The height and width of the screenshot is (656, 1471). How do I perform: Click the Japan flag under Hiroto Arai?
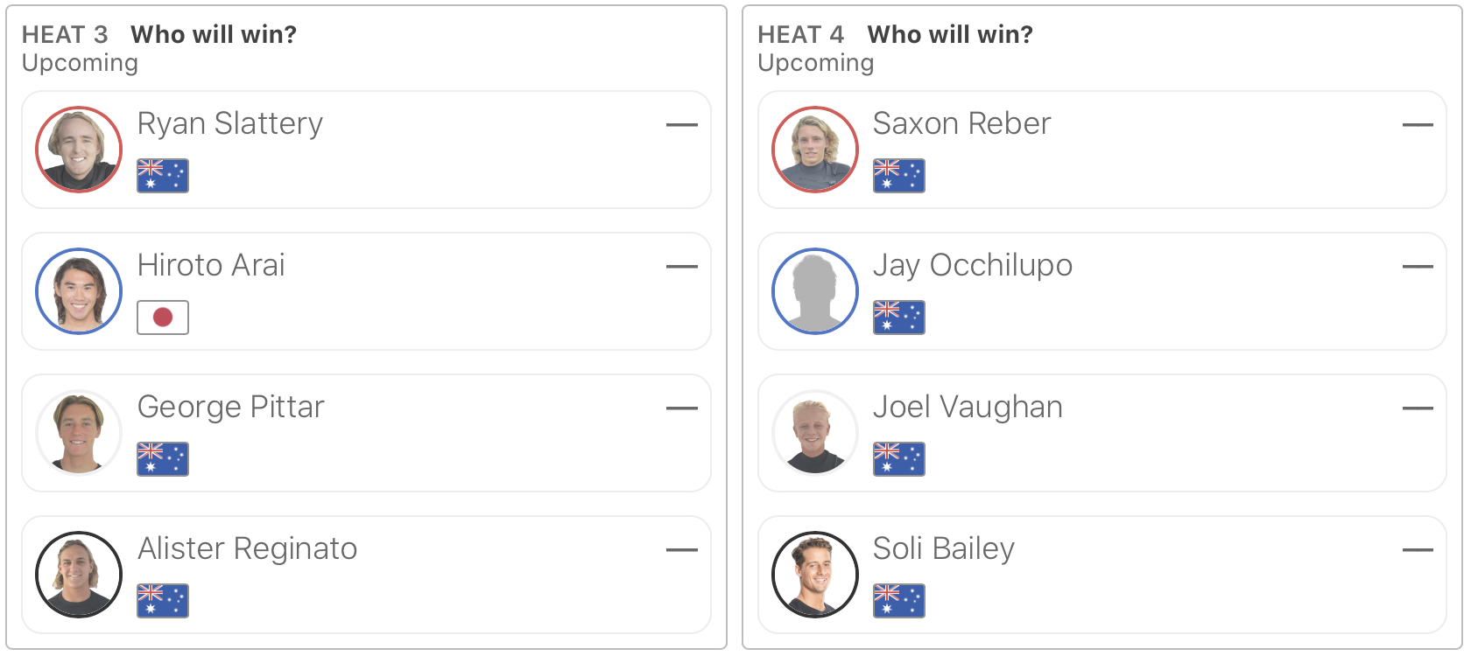(163, 318)
